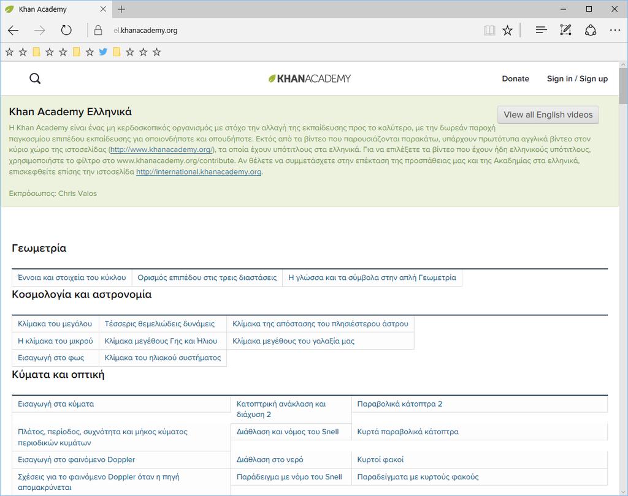Image resolution: width=628 pixels, height=496 pixels.
Task: Open the Twitter bookmark in favorites bar
Action: click(x=103, y=51)
